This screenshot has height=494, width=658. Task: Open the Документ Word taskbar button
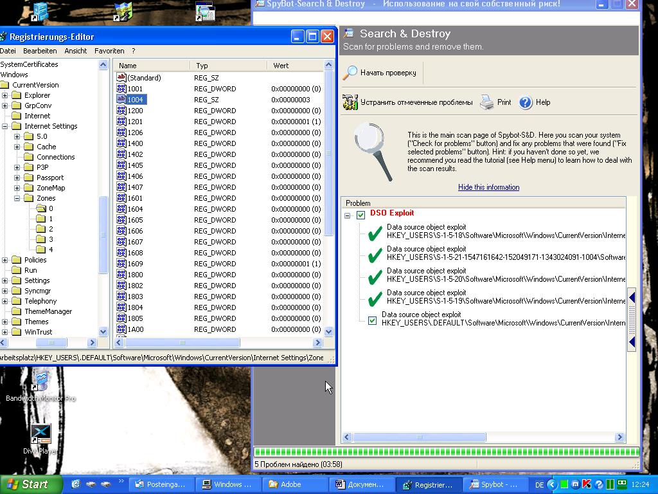[362, 484]
